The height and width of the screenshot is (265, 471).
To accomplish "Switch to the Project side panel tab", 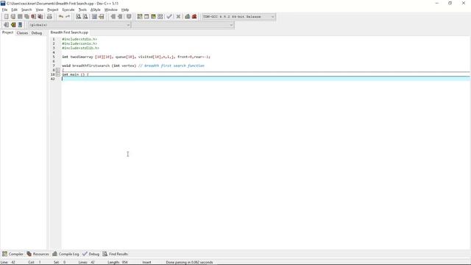I will (7, 32).
